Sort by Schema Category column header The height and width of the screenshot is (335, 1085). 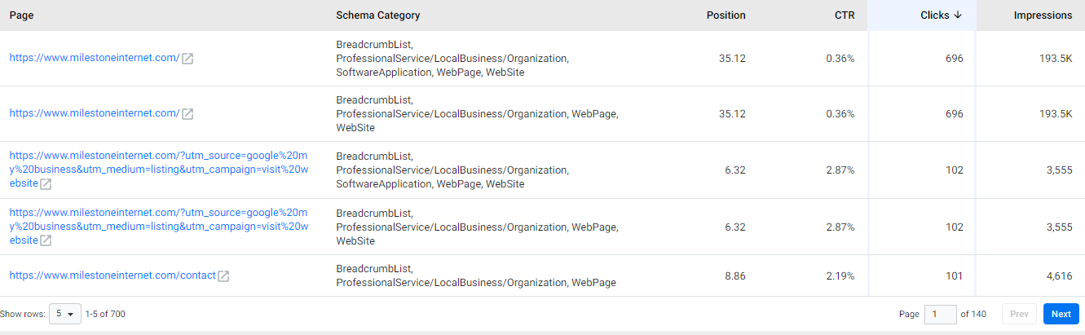(x=378, y=15)
